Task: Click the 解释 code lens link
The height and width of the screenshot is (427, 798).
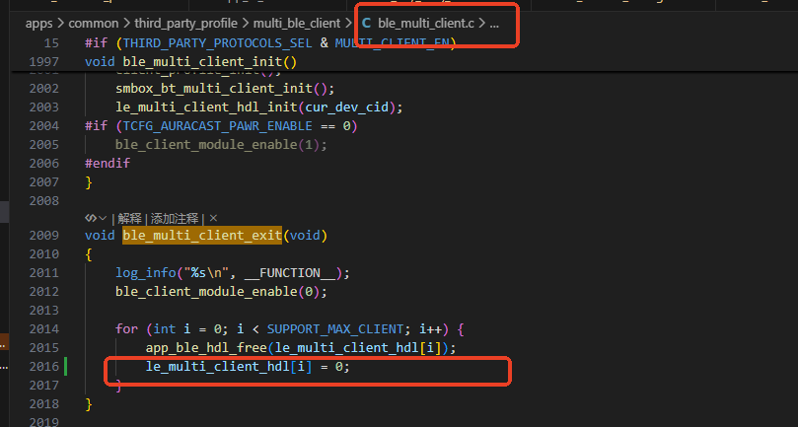Action: pyautogui.click(x=130, y=218)
